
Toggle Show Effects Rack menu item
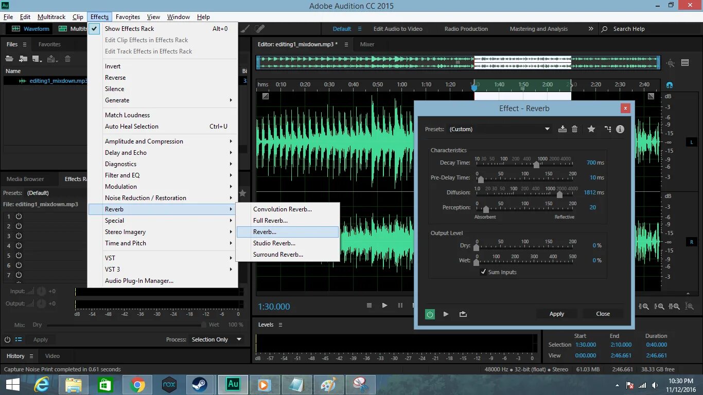point(163,29)
